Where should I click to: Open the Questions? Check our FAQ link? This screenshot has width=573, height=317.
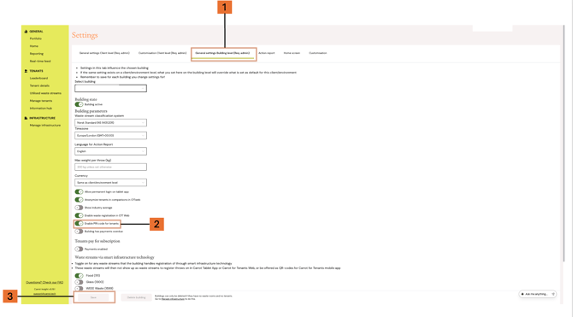(x=44, y=282)
